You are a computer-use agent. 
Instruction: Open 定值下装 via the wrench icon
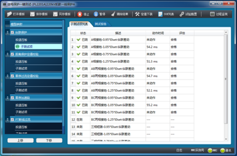tap(137, 14)
